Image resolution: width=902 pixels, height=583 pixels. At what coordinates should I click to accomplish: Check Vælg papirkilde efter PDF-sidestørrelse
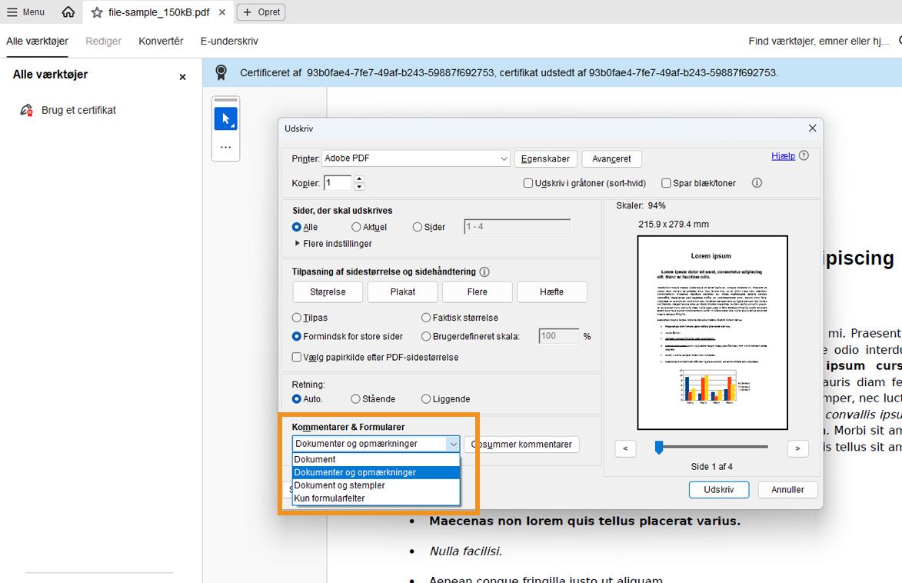click(x=296, y=358)
